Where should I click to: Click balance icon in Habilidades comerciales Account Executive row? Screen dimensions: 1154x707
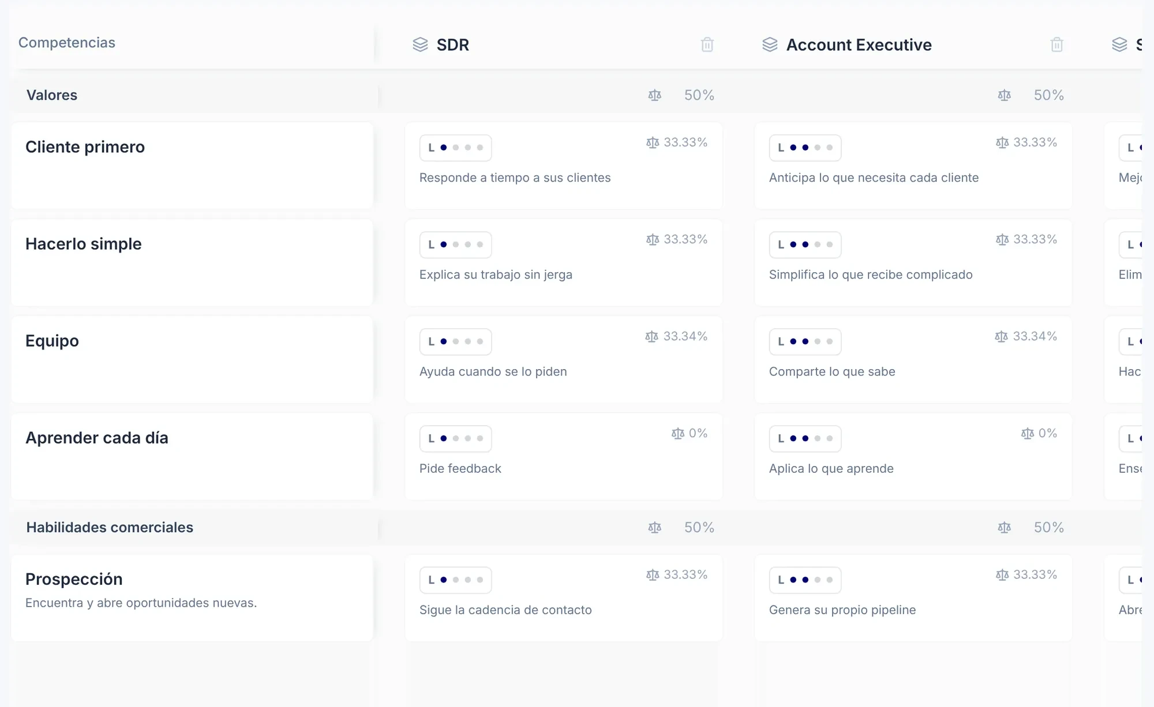point(1004,527)
